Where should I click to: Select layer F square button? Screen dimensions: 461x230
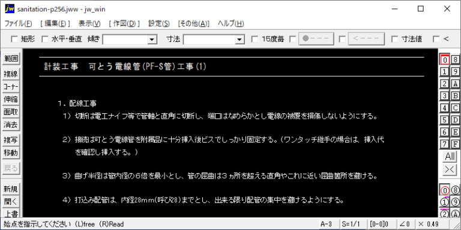click(x=456, y=144)
